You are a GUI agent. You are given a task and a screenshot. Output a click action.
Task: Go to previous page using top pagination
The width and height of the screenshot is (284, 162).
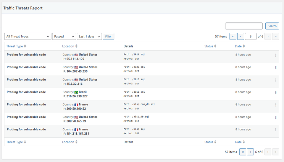click(x=241, y=36)
